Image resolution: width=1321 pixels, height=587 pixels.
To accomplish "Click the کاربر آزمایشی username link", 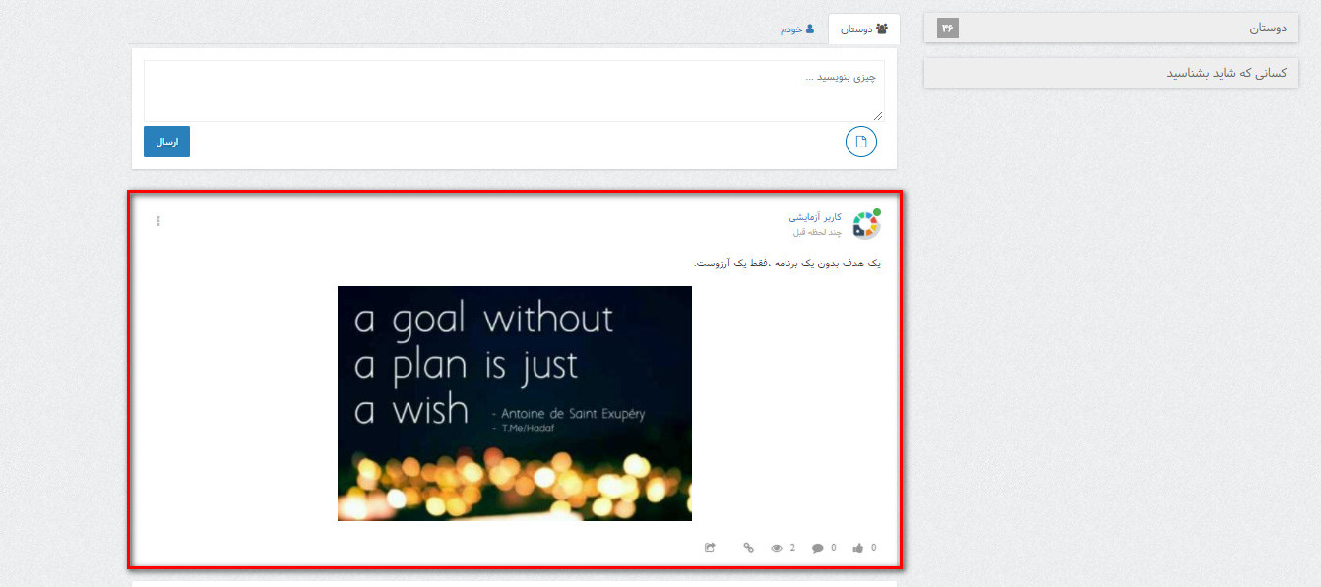I will point(815,216).
